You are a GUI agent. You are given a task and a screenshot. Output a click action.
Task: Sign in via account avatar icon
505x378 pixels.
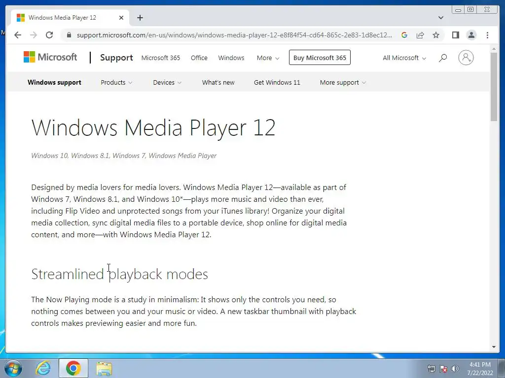pos(466,58)
